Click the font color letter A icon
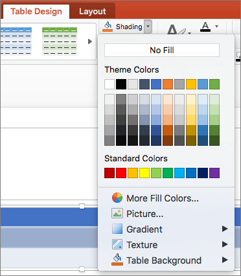This screenshot has width=241, height=276. (x=205, y=27)
